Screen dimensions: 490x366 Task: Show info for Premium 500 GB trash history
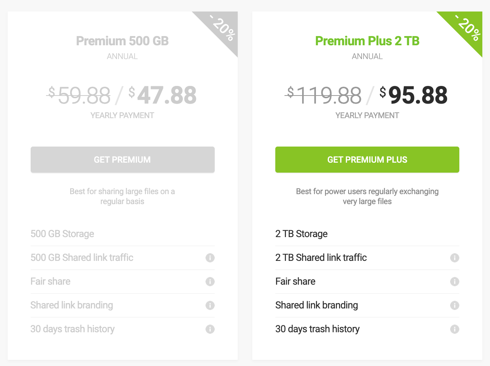[210, 329]
